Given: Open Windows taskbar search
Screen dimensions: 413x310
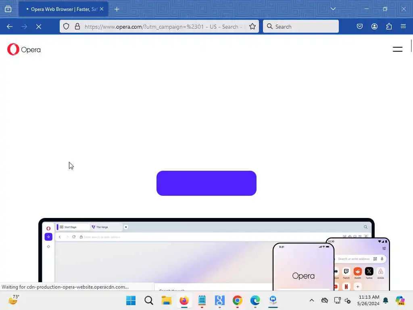Looking at the screenshot, I should [x=149, y=300].
